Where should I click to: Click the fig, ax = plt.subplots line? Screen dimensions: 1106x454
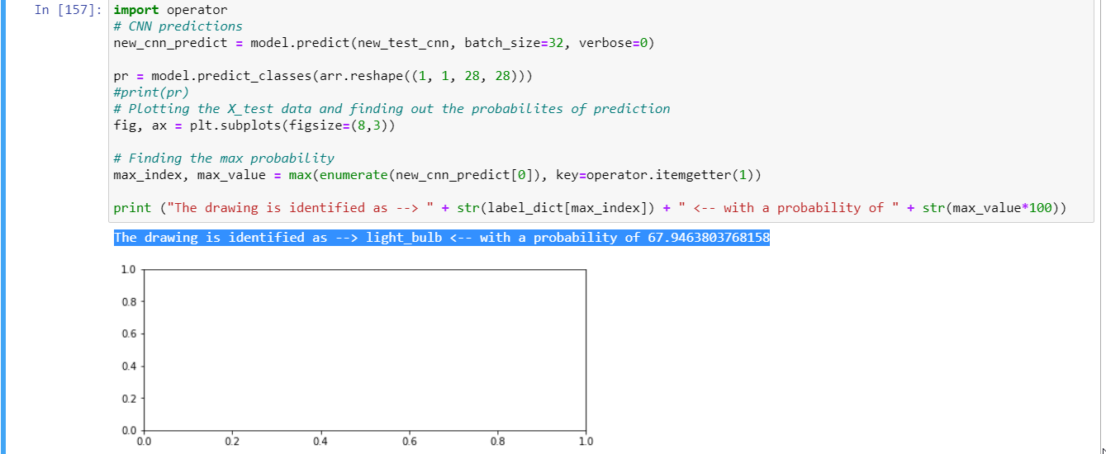click(x=254, y=125)
